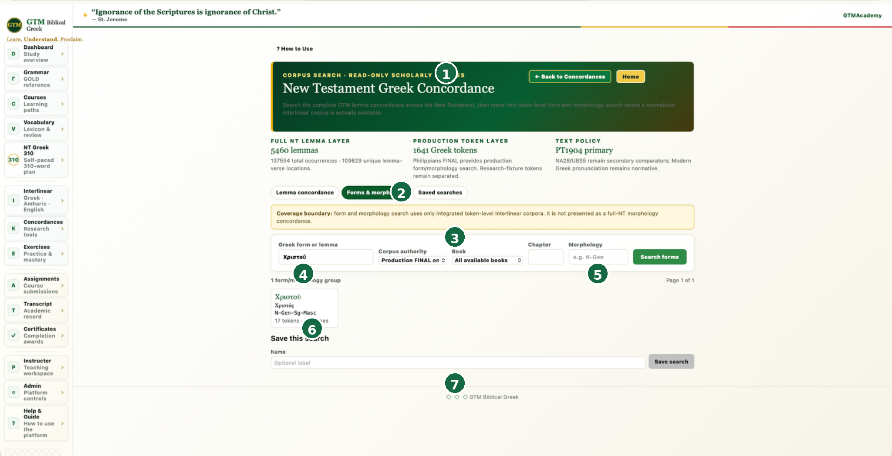Open the Assignments 'A' sidebar icon

(x=14, y=285)
